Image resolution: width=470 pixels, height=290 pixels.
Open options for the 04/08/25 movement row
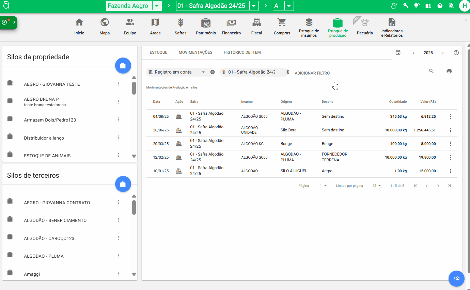[x=450, y=116]
